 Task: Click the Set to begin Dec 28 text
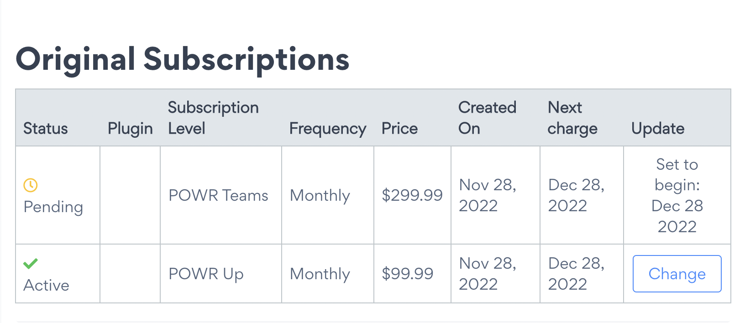[677, 195]
